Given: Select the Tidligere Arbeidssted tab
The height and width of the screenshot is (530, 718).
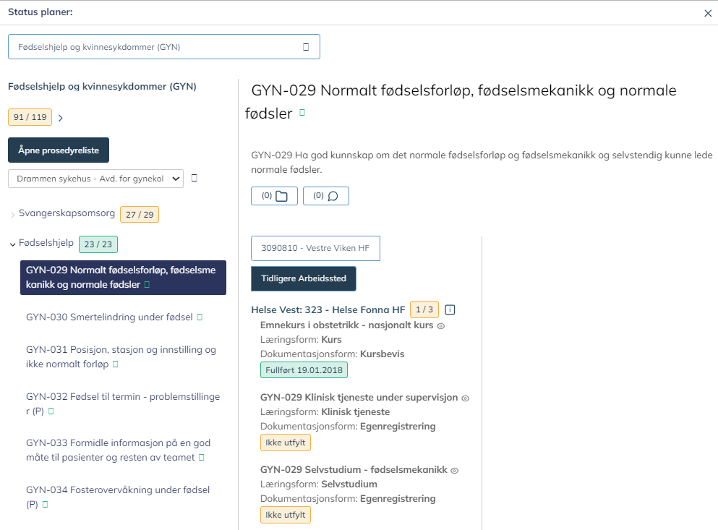Looking at the screenshot, I should coord(303,278).
